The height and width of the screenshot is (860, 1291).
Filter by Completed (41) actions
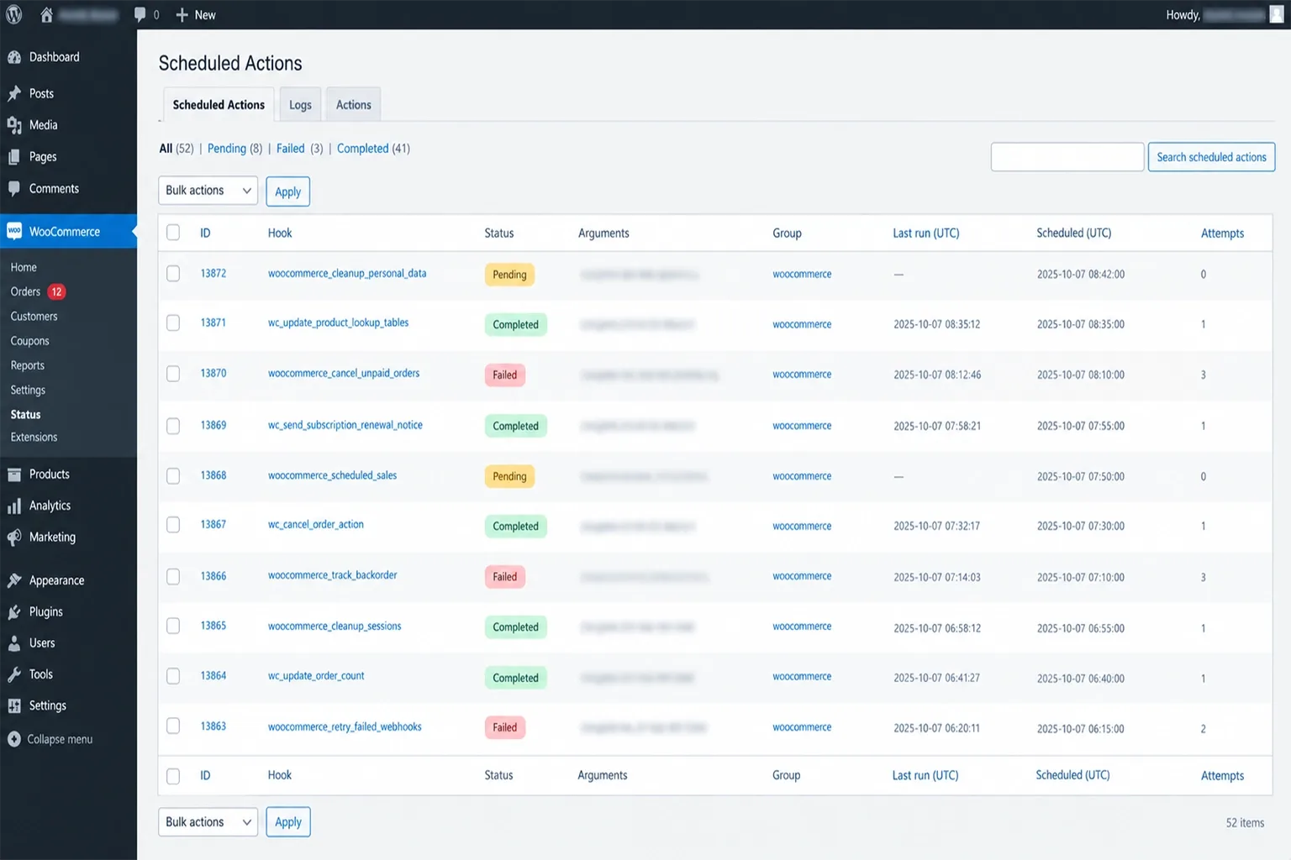click(x=373, y=149)
